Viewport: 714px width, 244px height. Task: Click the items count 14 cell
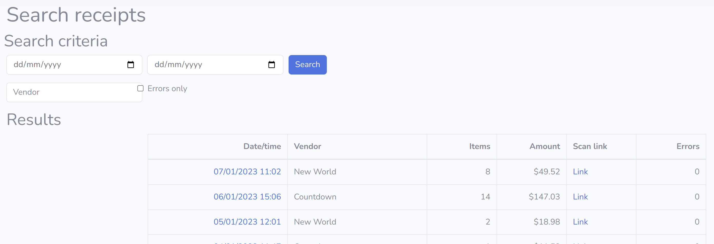[x=462, y=197]
